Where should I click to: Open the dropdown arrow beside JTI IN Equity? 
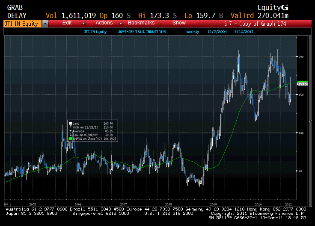(45, 24)
